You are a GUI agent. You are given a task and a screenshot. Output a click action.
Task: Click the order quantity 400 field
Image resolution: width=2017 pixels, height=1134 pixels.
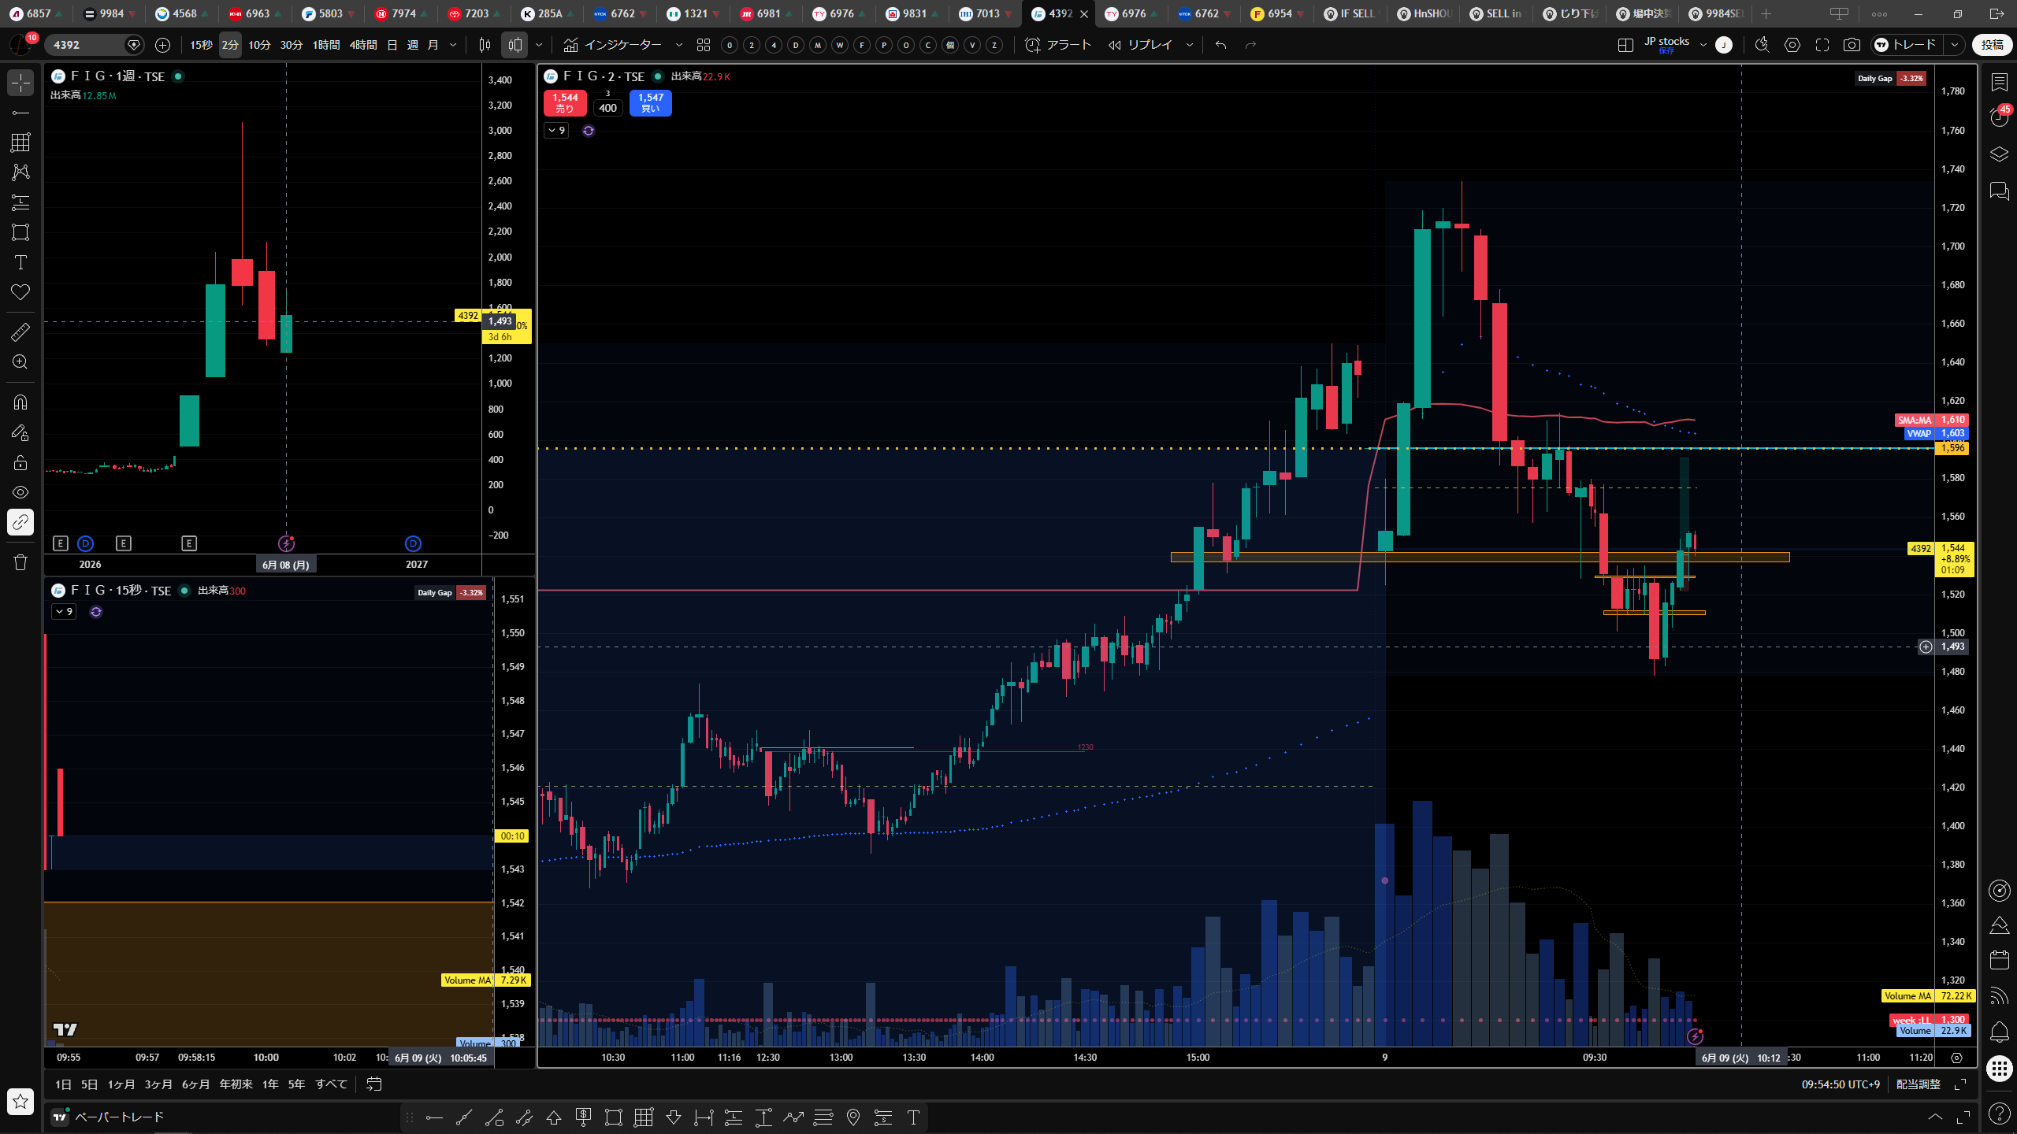tap(607, 108)
